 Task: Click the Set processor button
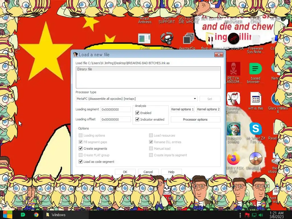point(210,99)
